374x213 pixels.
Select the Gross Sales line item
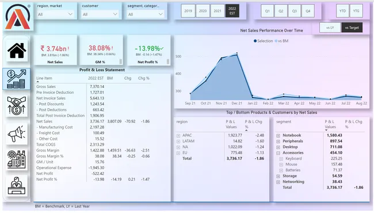46,86
